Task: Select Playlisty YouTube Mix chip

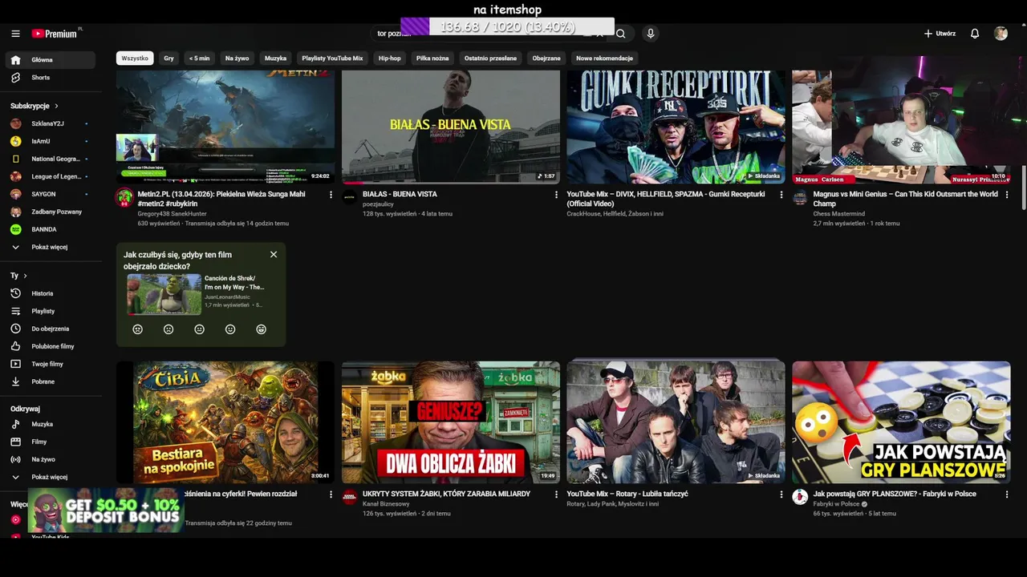Action: [x=332, y=58]
